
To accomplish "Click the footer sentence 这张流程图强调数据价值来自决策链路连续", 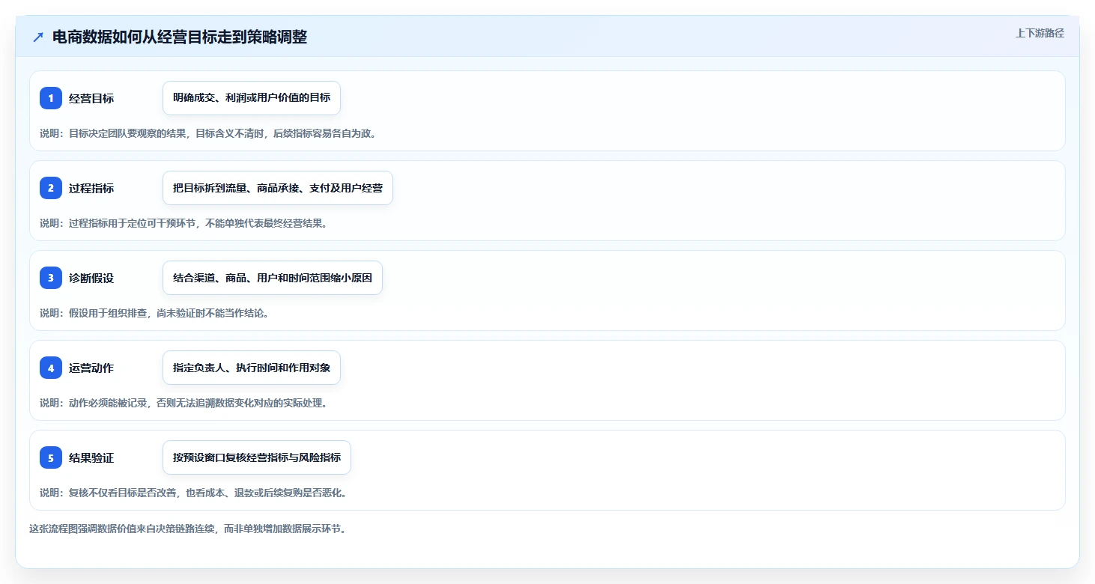I will coord(187,529).
